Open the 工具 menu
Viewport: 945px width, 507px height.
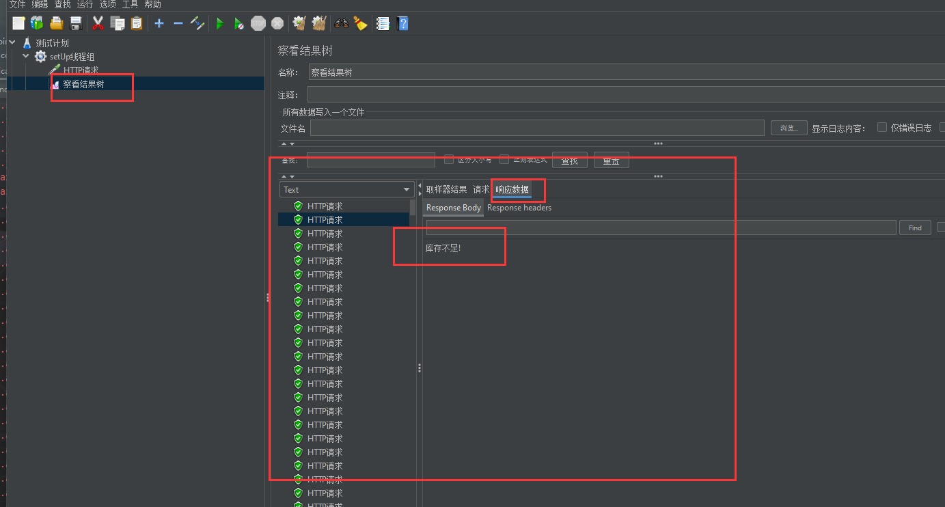point(130,4)
